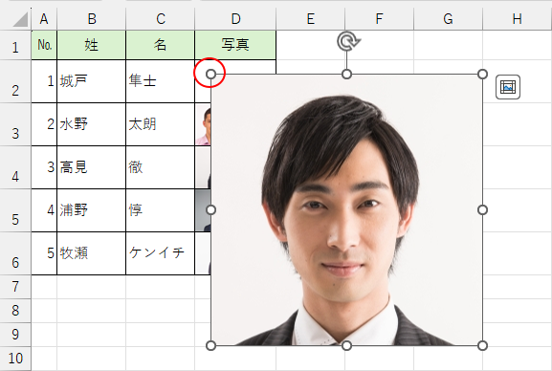This screenshot has height=371, width=552.
Task: Click the small photo in 浦野's row
Action: click(x=203, y=210)
